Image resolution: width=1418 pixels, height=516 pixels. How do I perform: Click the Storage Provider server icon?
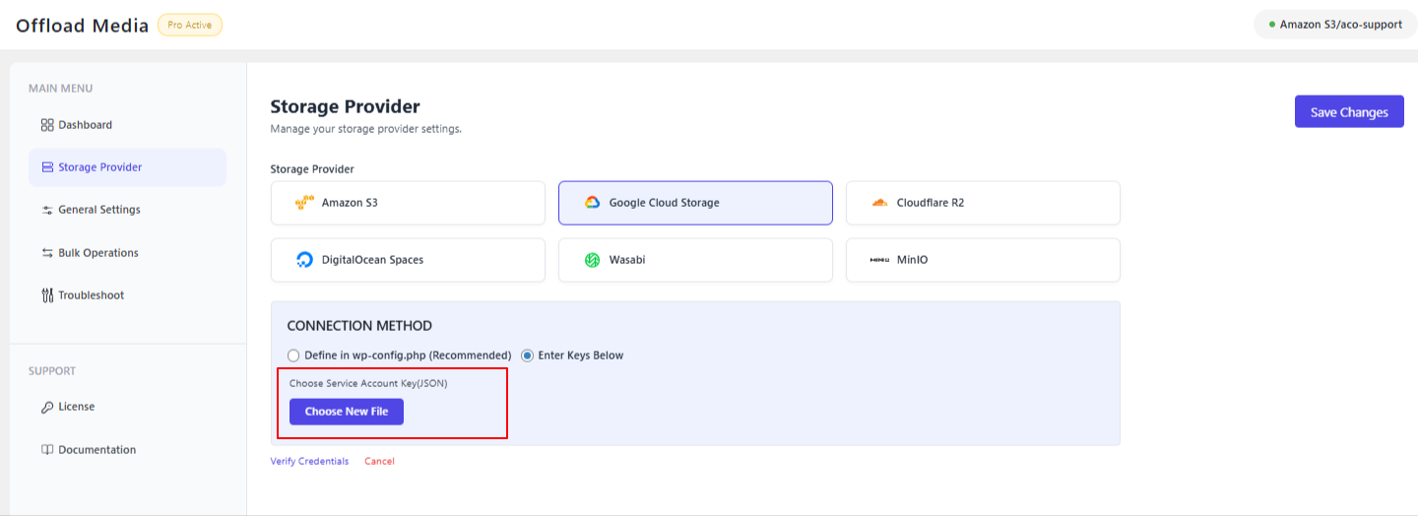pyautogui.click(x=47, y=167)
